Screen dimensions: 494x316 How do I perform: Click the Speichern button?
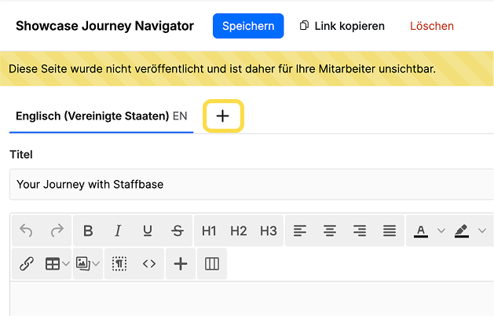point(248,26)
